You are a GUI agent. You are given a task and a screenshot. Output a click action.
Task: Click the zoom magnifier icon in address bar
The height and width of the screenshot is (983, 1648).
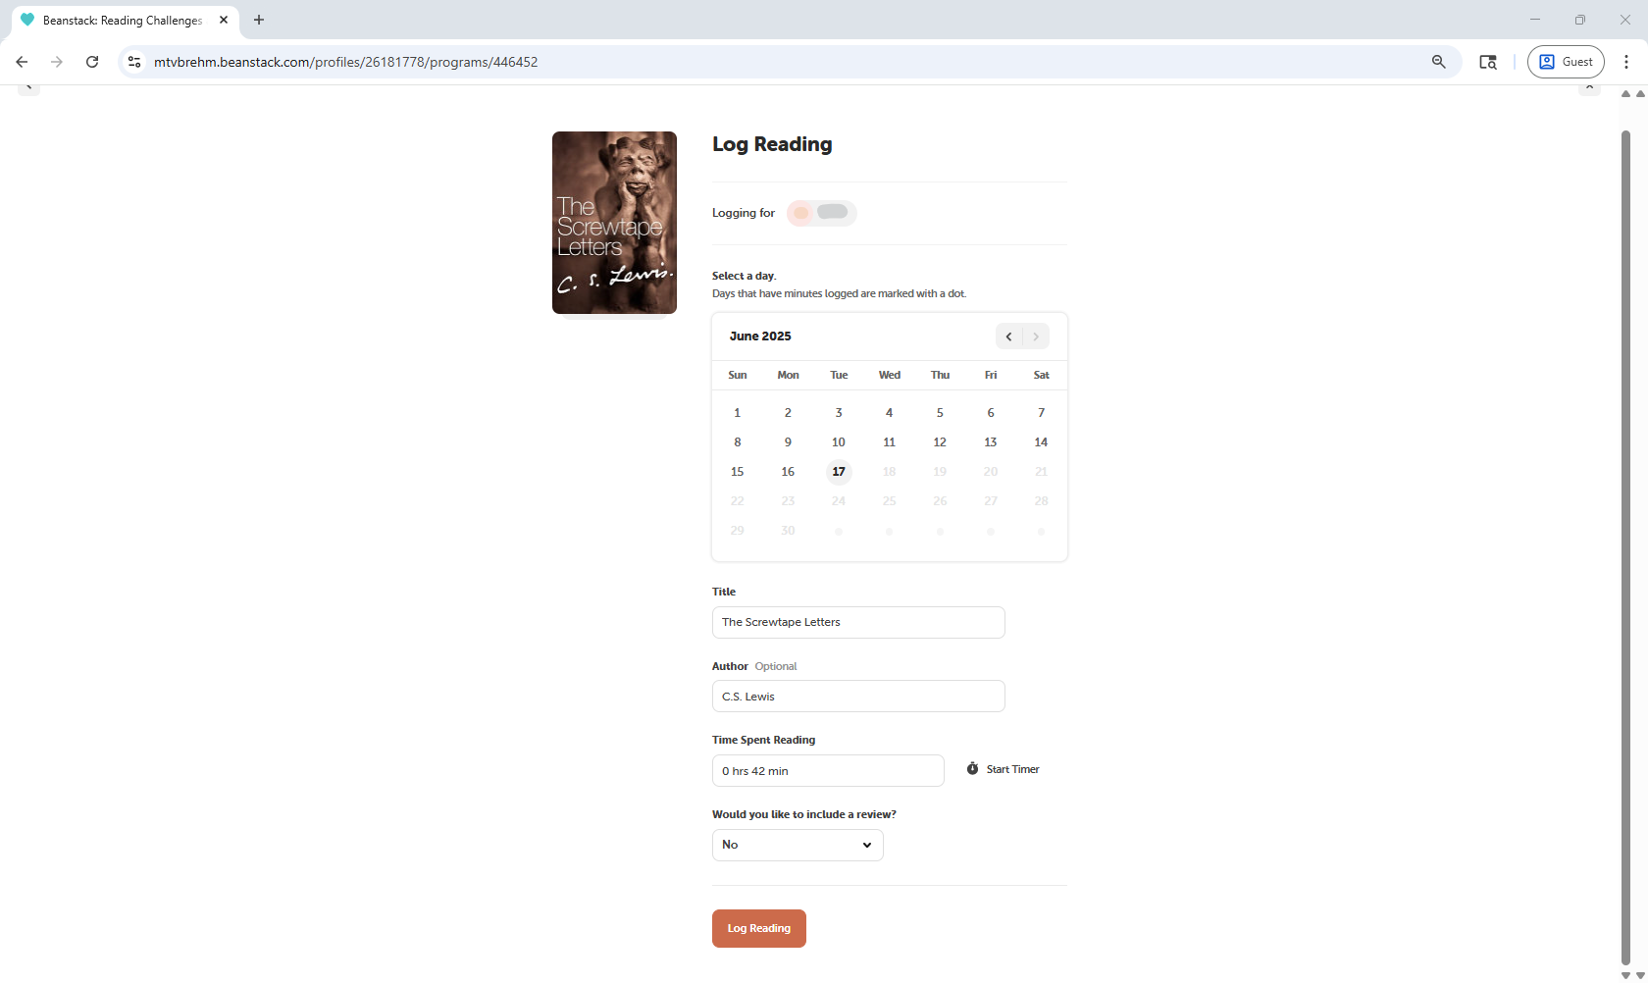1439,62
